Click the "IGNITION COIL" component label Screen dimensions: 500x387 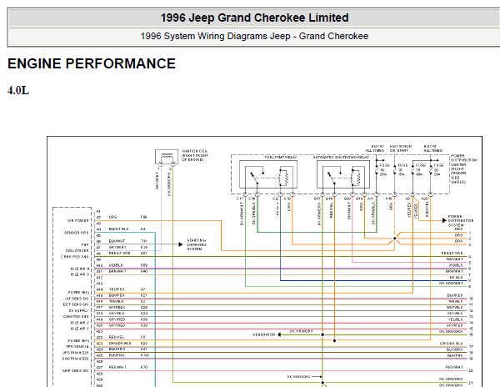click(x=194, y=151)
